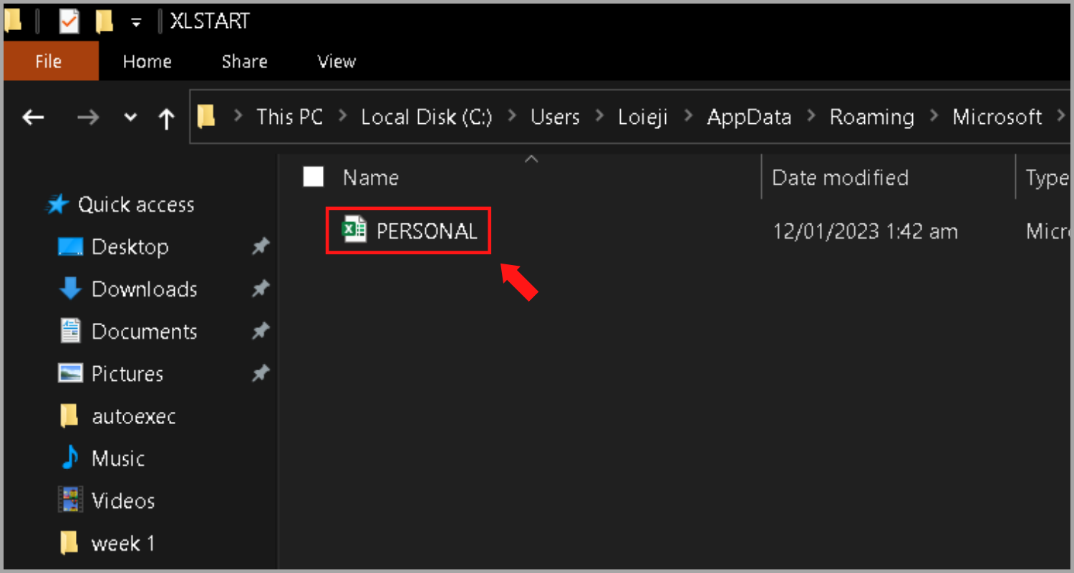Go to This PC via the breadcrumb
The image size is (1074, 573).
click(x=289, y=117)
